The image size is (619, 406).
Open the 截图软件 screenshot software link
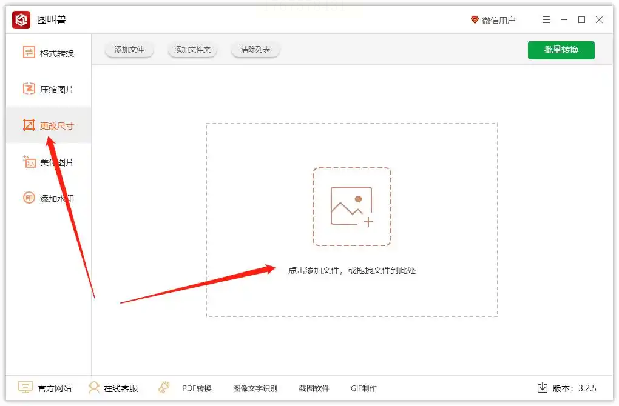(314, 388)
